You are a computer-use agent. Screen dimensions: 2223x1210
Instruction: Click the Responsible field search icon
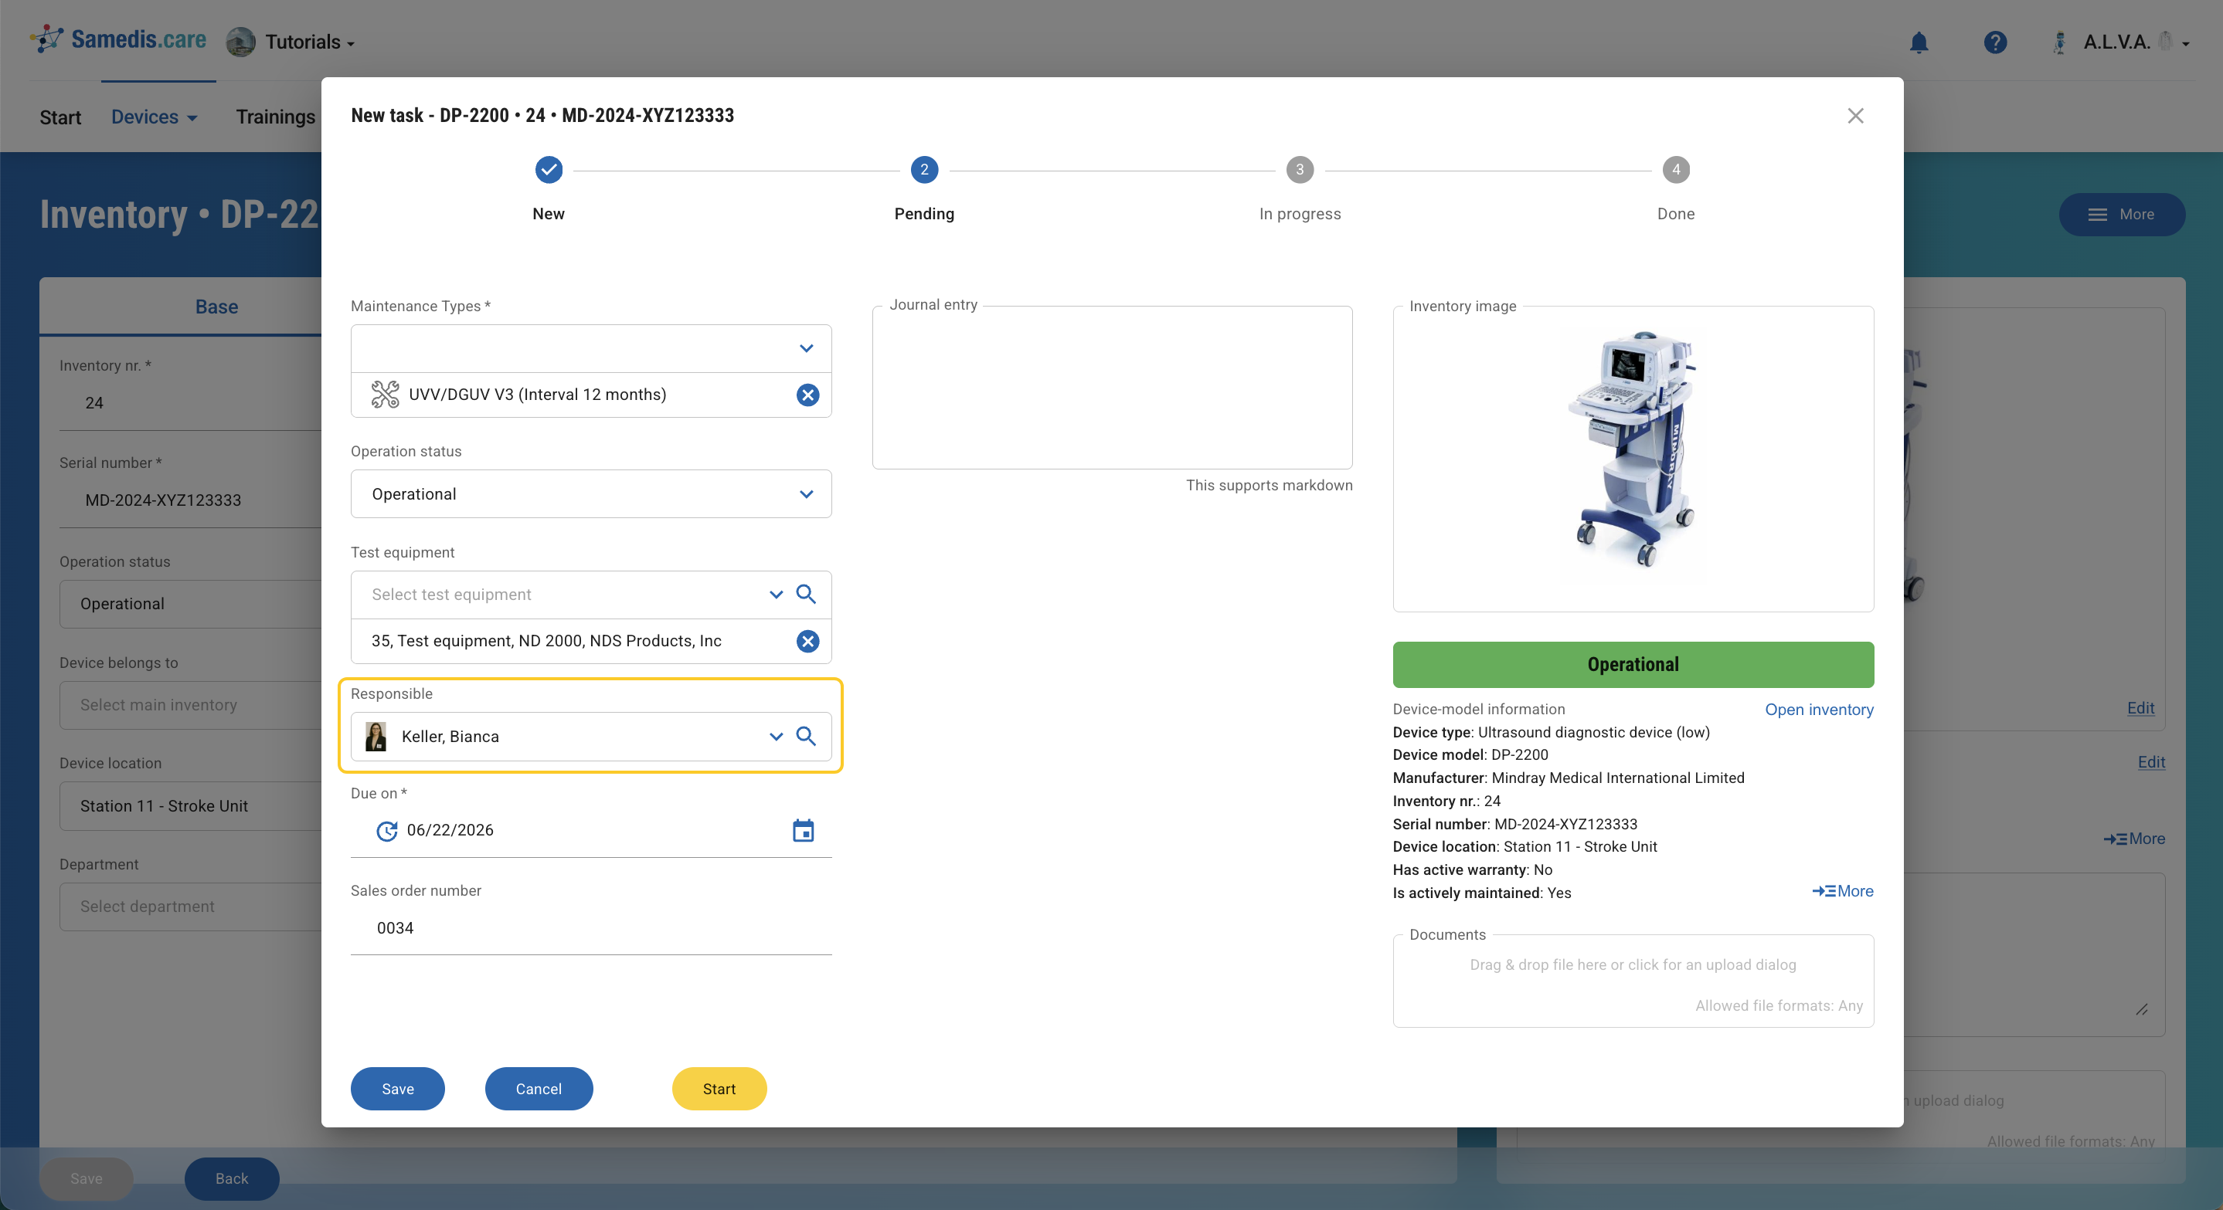click(x=805, y=737)
